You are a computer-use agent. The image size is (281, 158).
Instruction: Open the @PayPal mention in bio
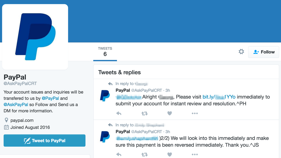pyautogui.click(x=50, y=98)
